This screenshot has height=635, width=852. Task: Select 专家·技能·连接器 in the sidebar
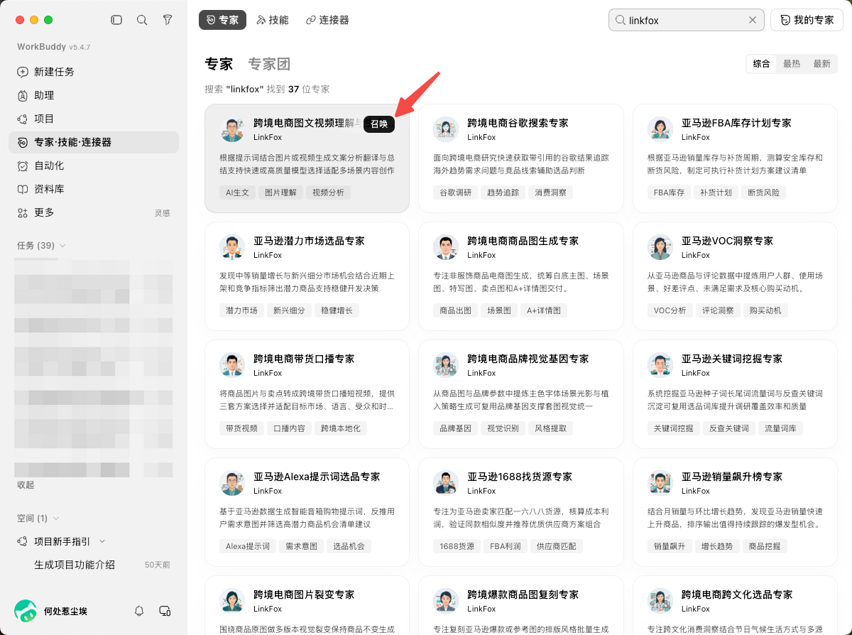pos(94,142)
